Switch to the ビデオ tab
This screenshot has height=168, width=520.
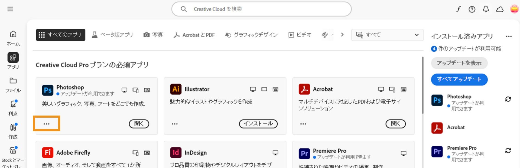point(300,35)
